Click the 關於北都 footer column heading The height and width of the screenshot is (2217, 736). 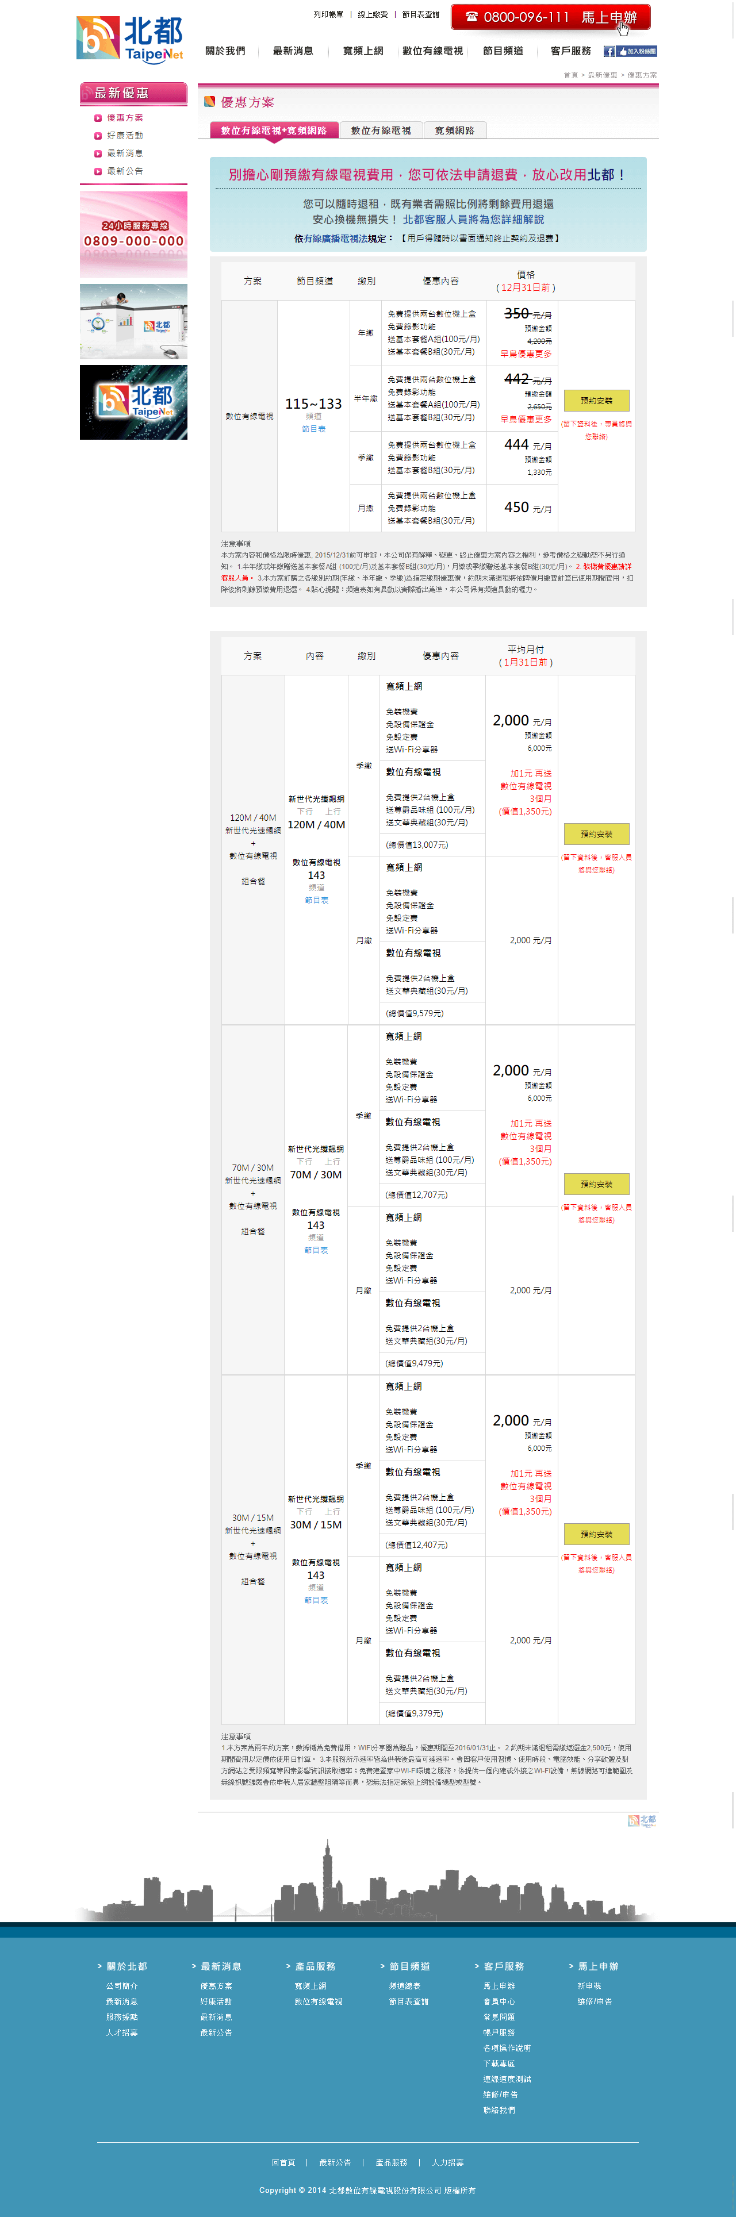pos(126,1966)
